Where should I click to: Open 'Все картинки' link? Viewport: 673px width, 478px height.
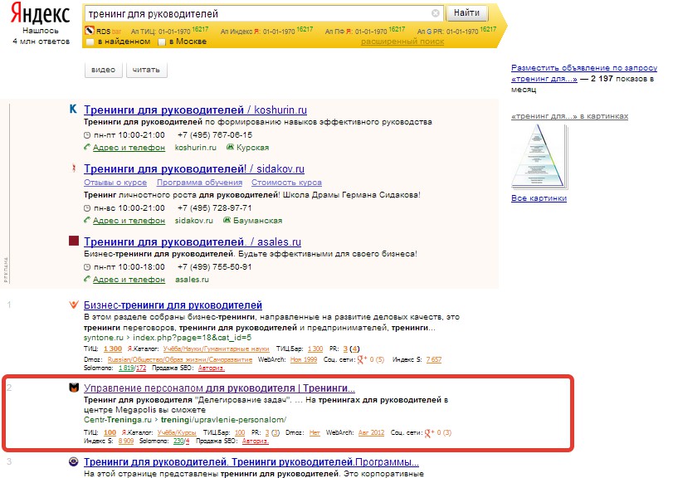pos(539,198)
